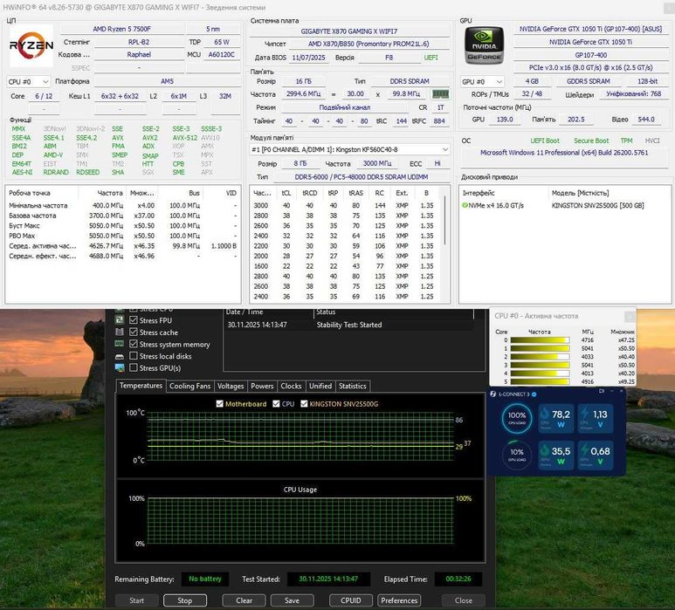Minimize the L-Connect 3 widget

(x=613, y=391)
